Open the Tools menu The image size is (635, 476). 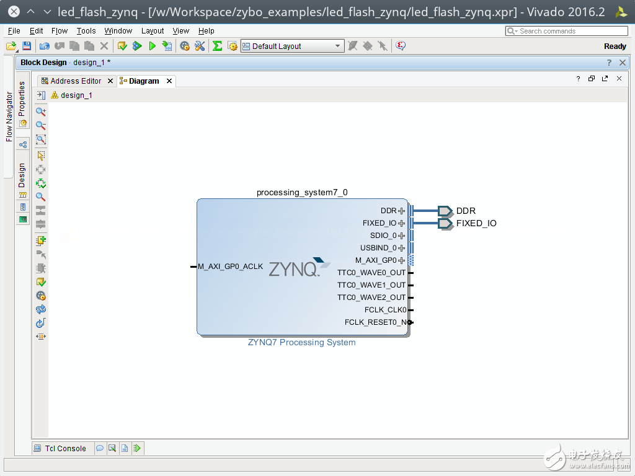[x=86, y=30]
